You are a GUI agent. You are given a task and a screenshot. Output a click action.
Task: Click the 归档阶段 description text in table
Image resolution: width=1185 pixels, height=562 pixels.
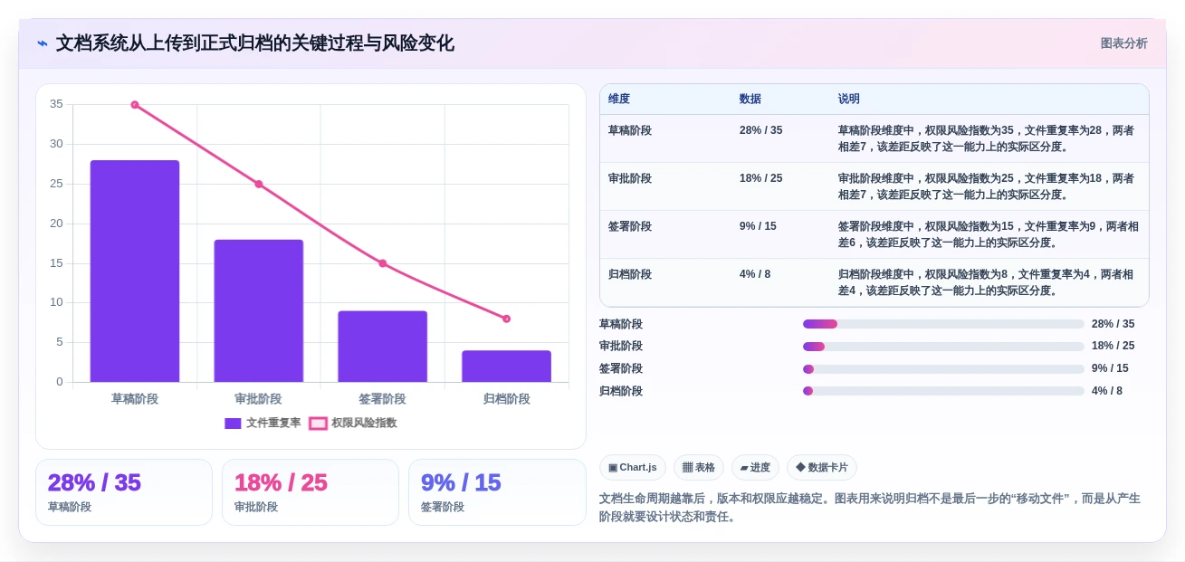[x=986, y=282]
